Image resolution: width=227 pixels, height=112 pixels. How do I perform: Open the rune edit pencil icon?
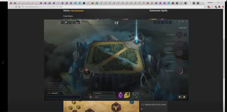pyautogui.click(x=91, y=97)
